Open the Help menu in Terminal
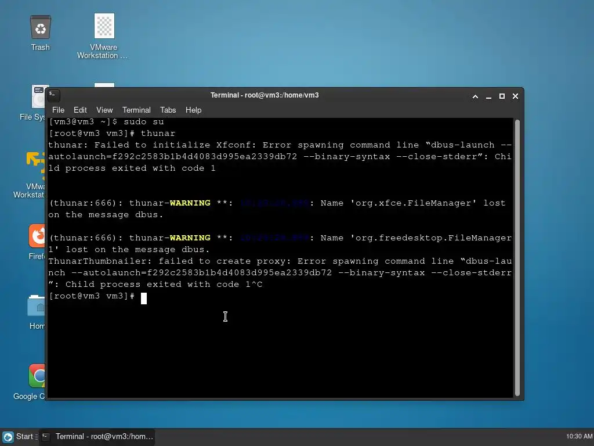 pos(193,110)
